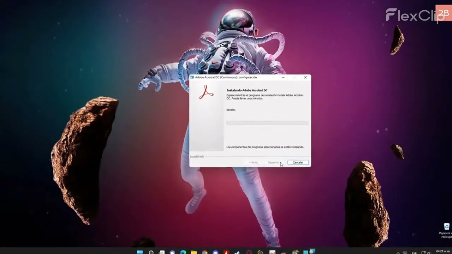Open taskbar Search

tap(151, 252)
